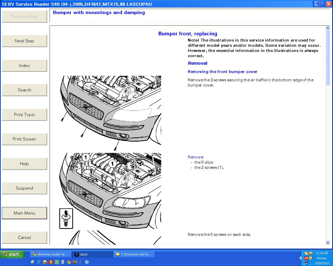Click the Cancel button

24,237
